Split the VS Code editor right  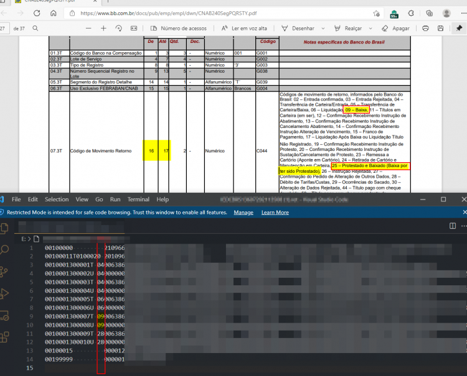pyautogui.click(x=453, y=226)
